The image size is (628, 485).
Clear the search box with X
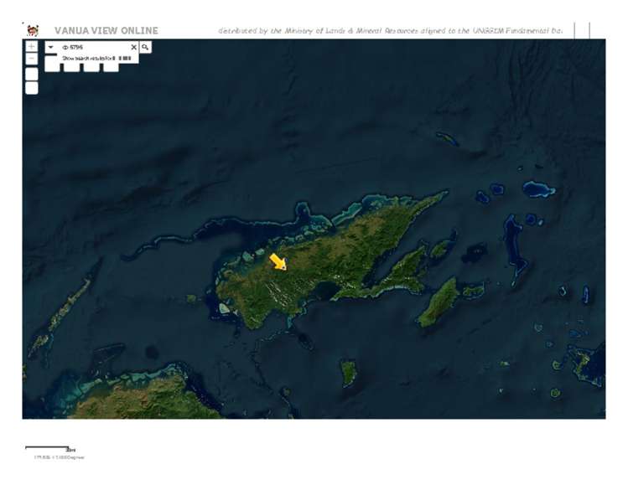tap(133, 48)
